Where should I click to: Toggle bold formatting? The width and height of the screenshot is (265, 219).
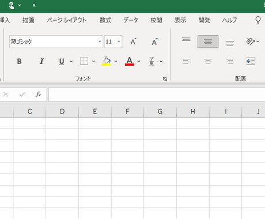19,61
